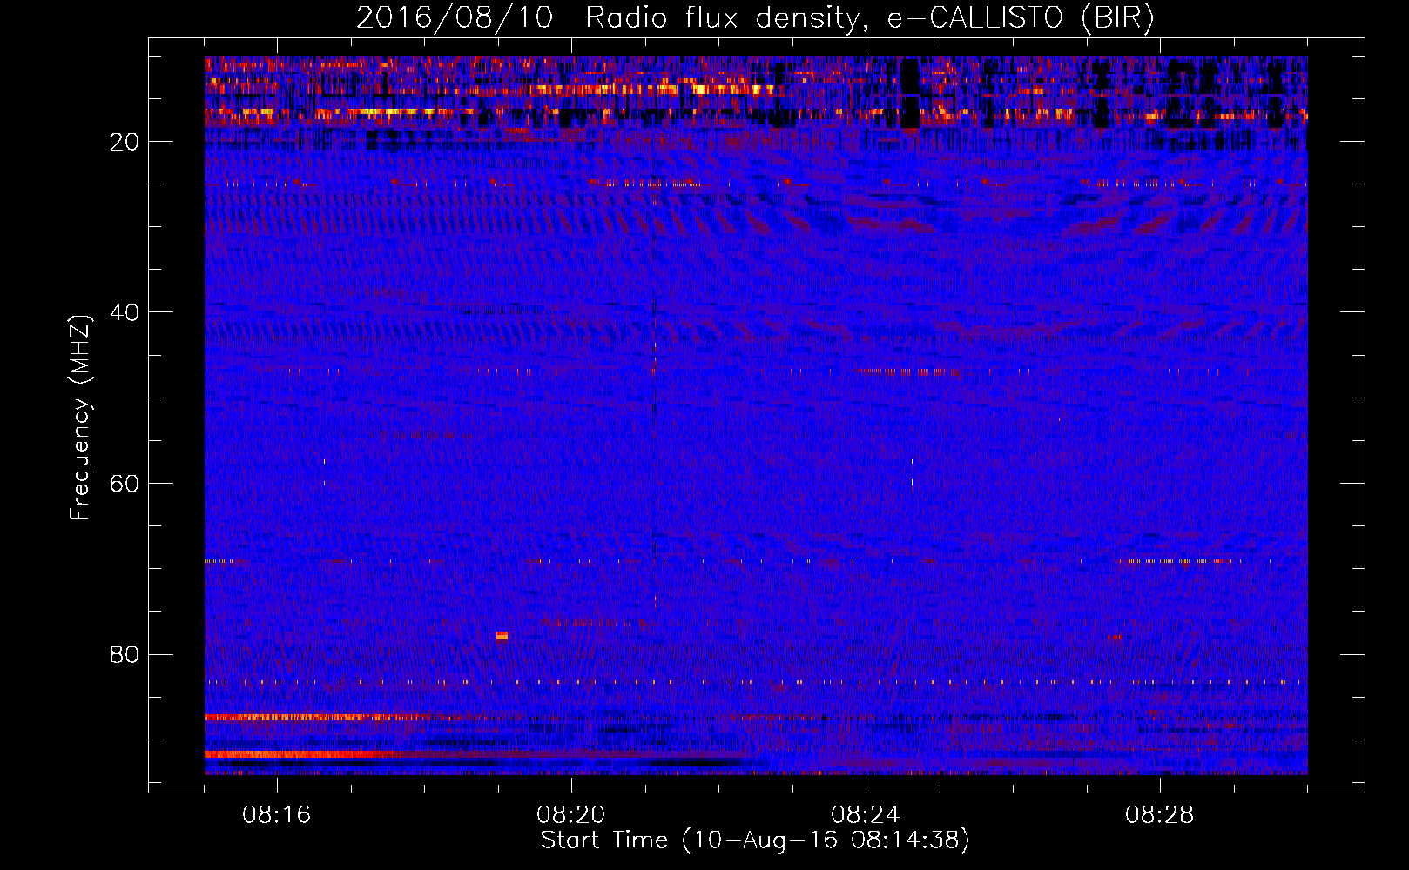The width and height of the screenshot is (1409, 870).
Task: Select the "Frequency (MHZ)" axis label
Action: [x=80, y=417]
